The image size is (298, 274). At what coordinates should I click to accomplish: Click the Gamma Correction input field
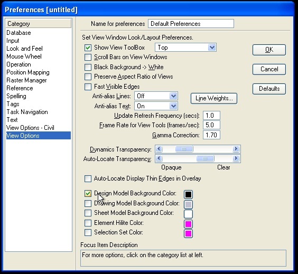(x=211, y=135)
